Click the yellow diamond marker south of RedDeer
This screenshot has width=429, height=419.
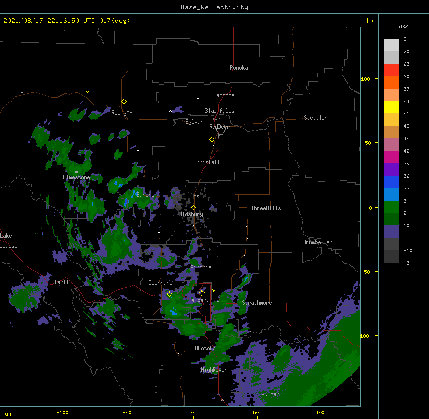(212, 140)
